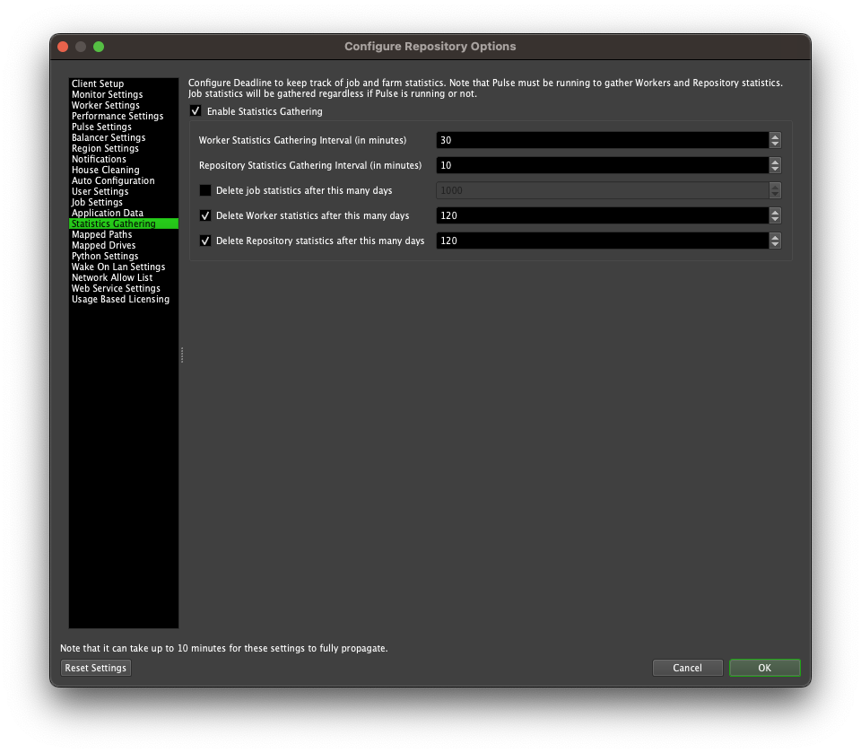The width and height of the screenshot is (861, 753).
Task: Decrement Repository Statistics Gathering Interval stepper down arrow
Action: pos(775,170)
